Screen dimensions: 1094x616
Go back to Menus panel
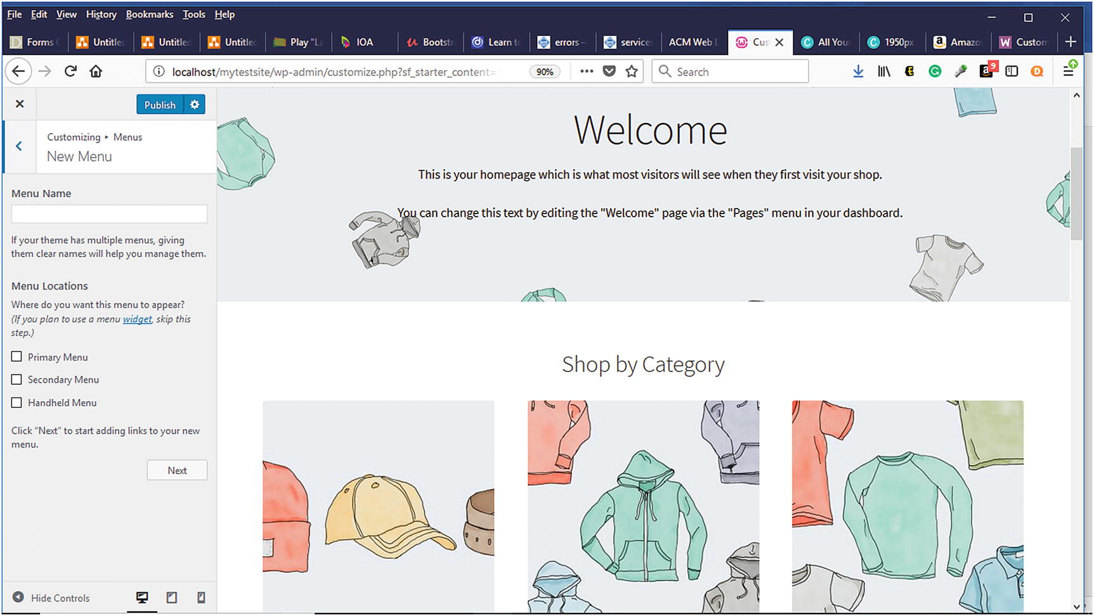(x=19, y=146)
